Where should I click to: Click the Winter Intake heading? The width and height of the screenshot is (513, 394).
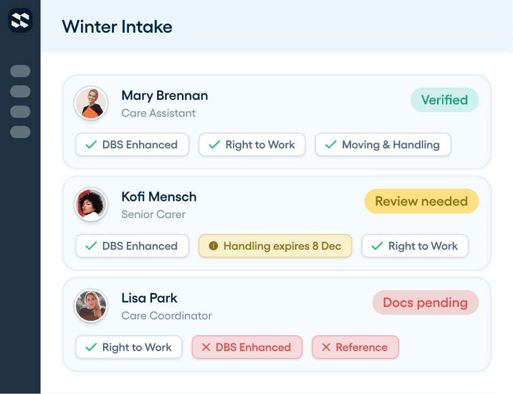pyautogui.click(x=117, y=26)
